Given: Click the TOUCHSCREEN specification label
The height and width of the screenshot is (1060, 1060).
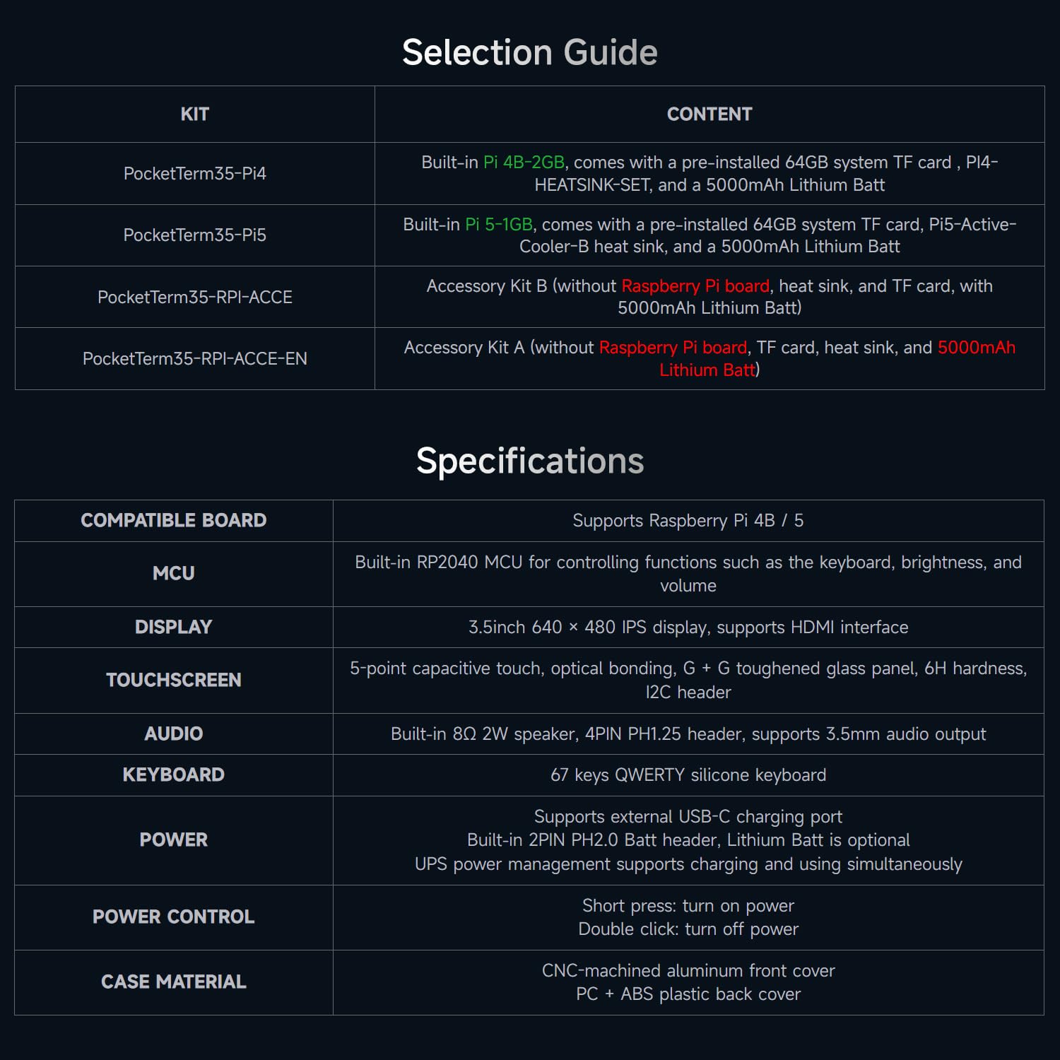Looking at the screenshot, I should point(174,681).
